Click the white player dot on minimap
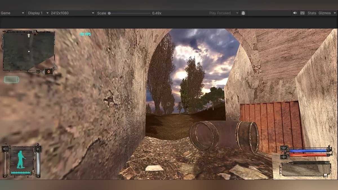Image resolution: width=338 pixels, height=190 pixels. click(x=29, y=52)
